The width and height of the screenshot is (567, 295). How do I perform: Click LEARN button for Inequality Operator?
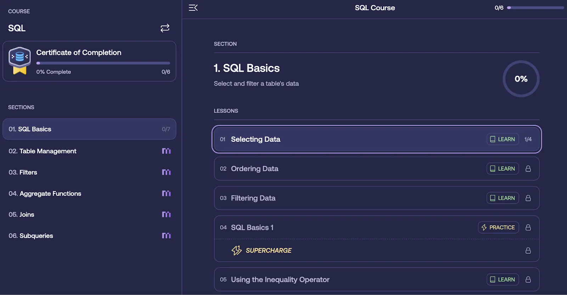[x=503, y=279]
